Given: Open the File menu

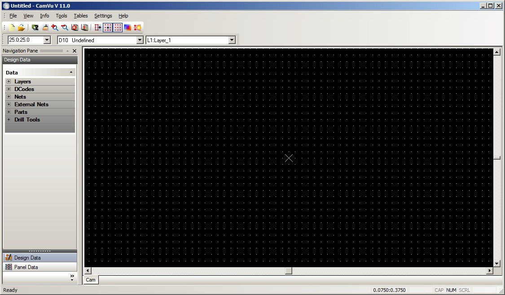Looking at the screenshot, I should [13, 16].
